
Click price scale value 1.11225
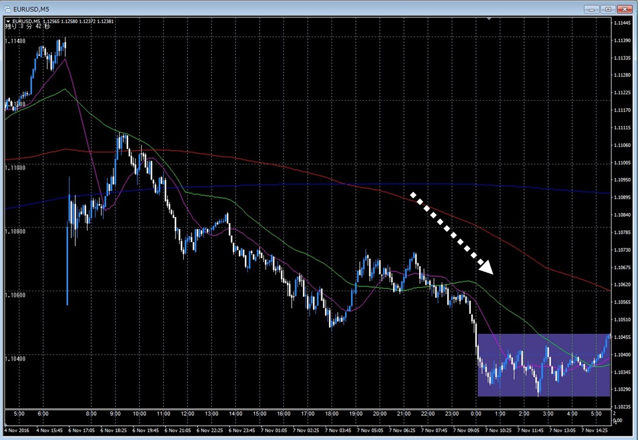click(621, 93)
